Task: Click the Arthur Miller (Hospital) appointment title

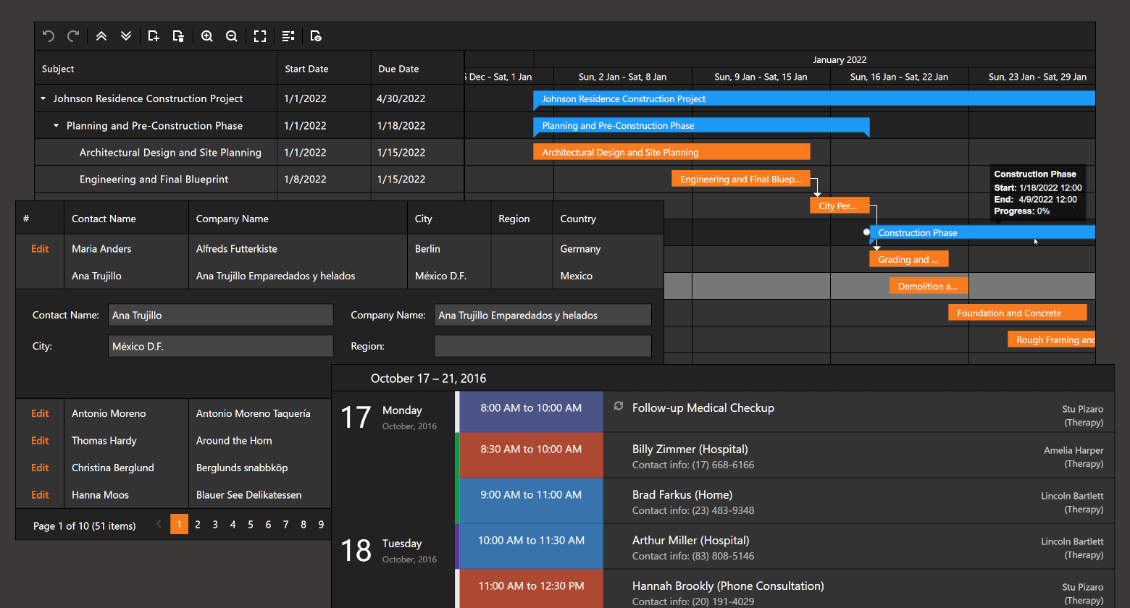Action: (x=691, y=540)
